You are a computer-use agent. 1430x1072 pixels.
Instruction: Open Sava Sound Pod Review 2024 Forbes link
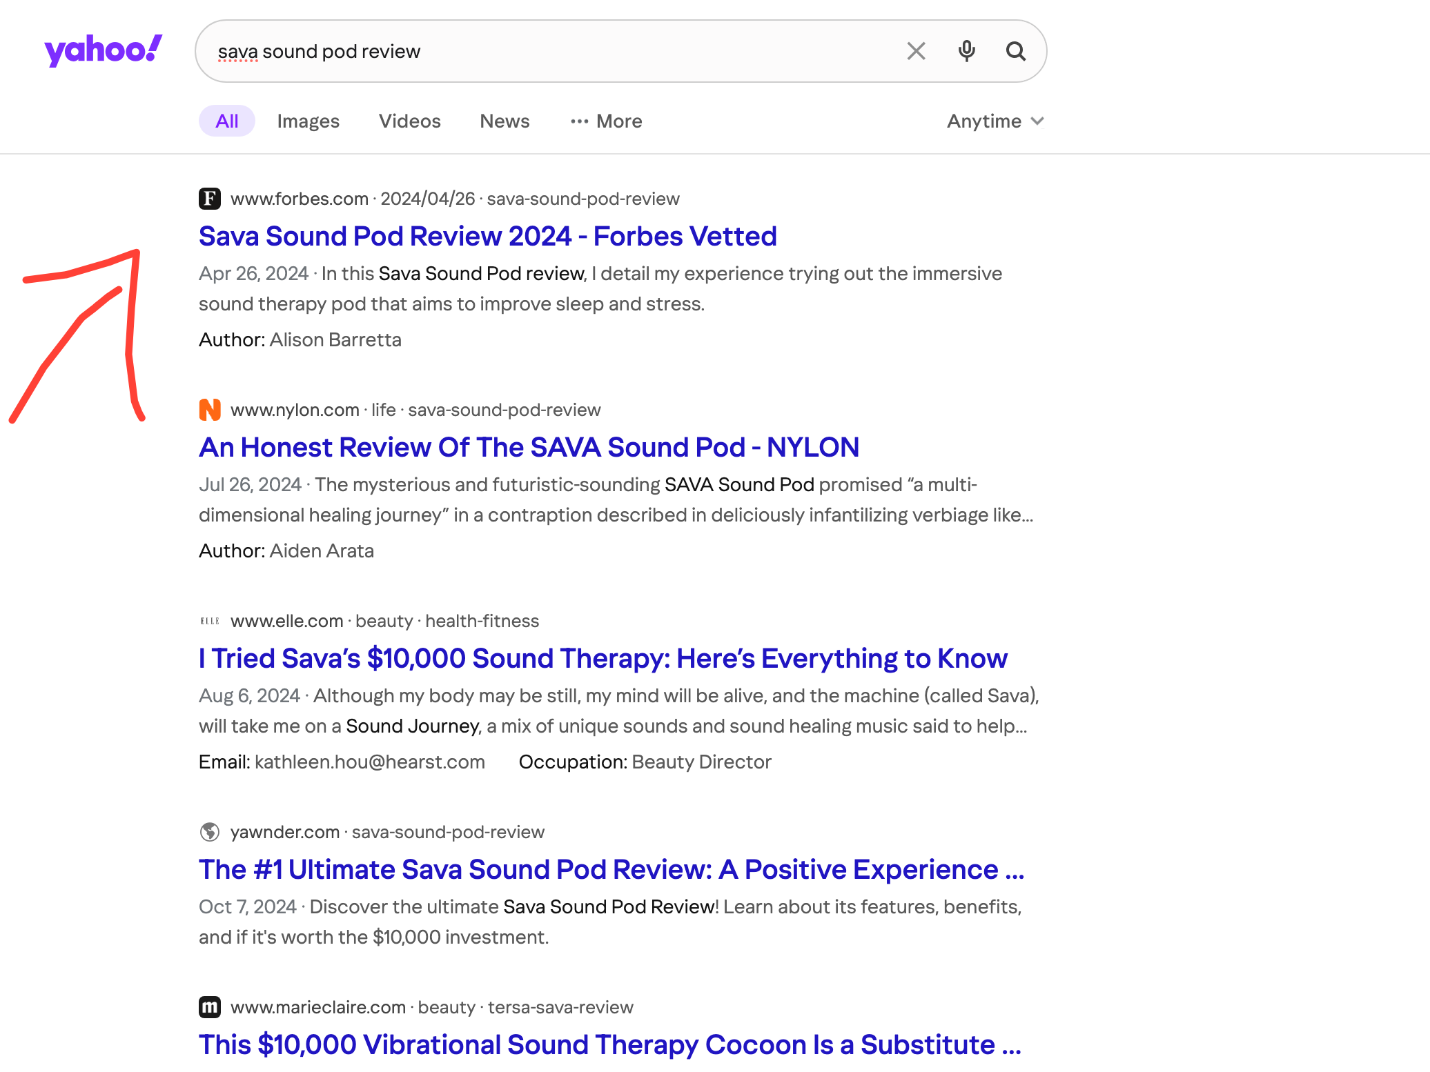488,236
